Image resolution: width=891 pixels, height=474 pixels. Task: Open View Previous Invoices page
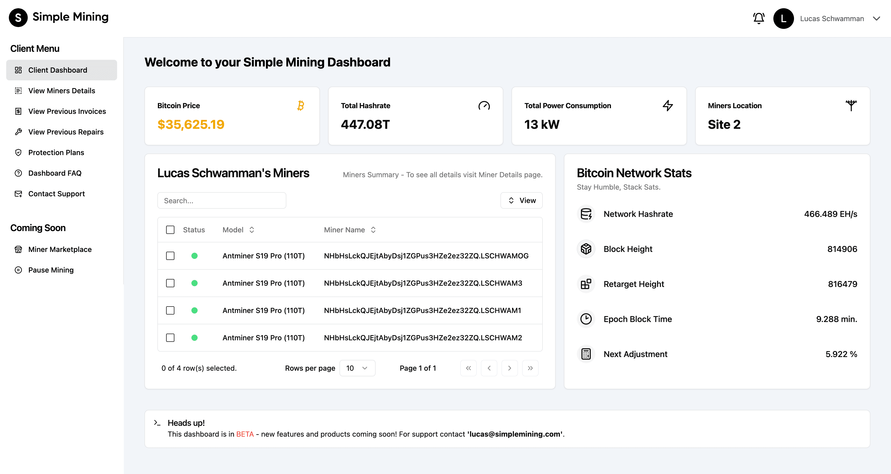pyautogui.click(x=62, y=111)
